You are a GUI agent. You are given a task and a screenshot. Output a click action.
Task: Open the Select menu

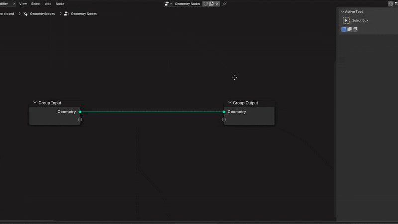(36, 4)
